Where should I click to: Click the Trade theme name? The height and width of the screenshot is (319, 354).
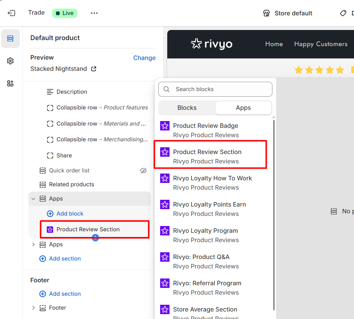pyautogui.click(x=36, y=13)
